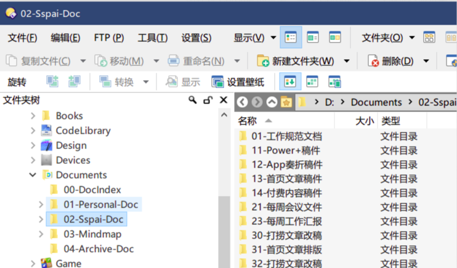The height and width of the screenshot is (268, 457).
Task: Open the Tools (工具) menu
Action: click(x=152, y=38)
